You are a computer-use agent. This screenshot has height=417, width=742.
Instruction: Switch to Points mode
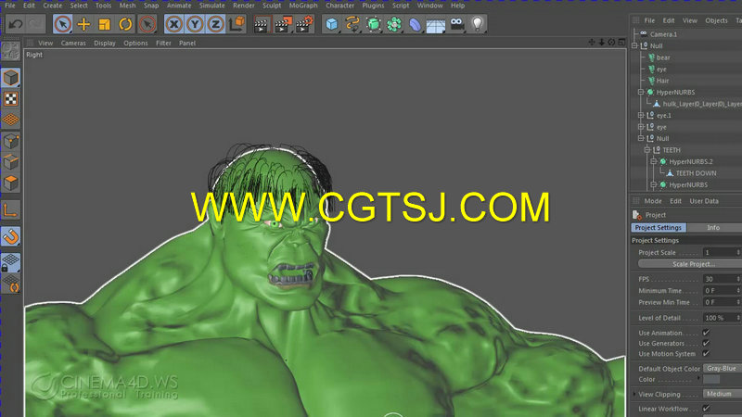[x=10, y=141]
